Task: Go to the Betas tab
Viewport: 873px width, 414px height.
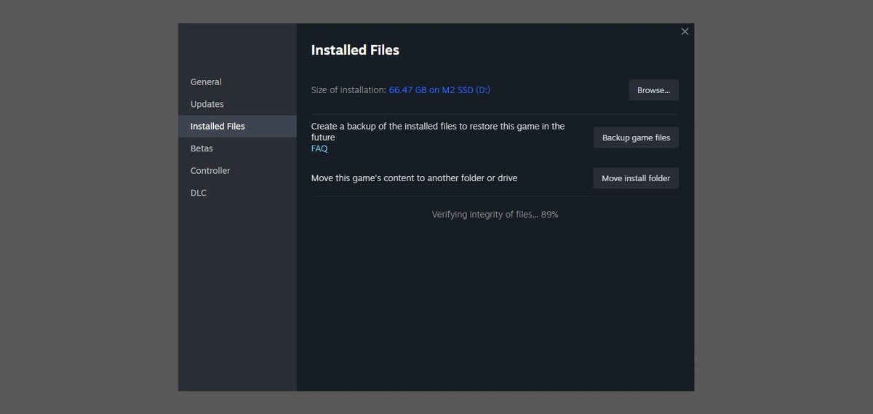Action: (x=202, y=148)
